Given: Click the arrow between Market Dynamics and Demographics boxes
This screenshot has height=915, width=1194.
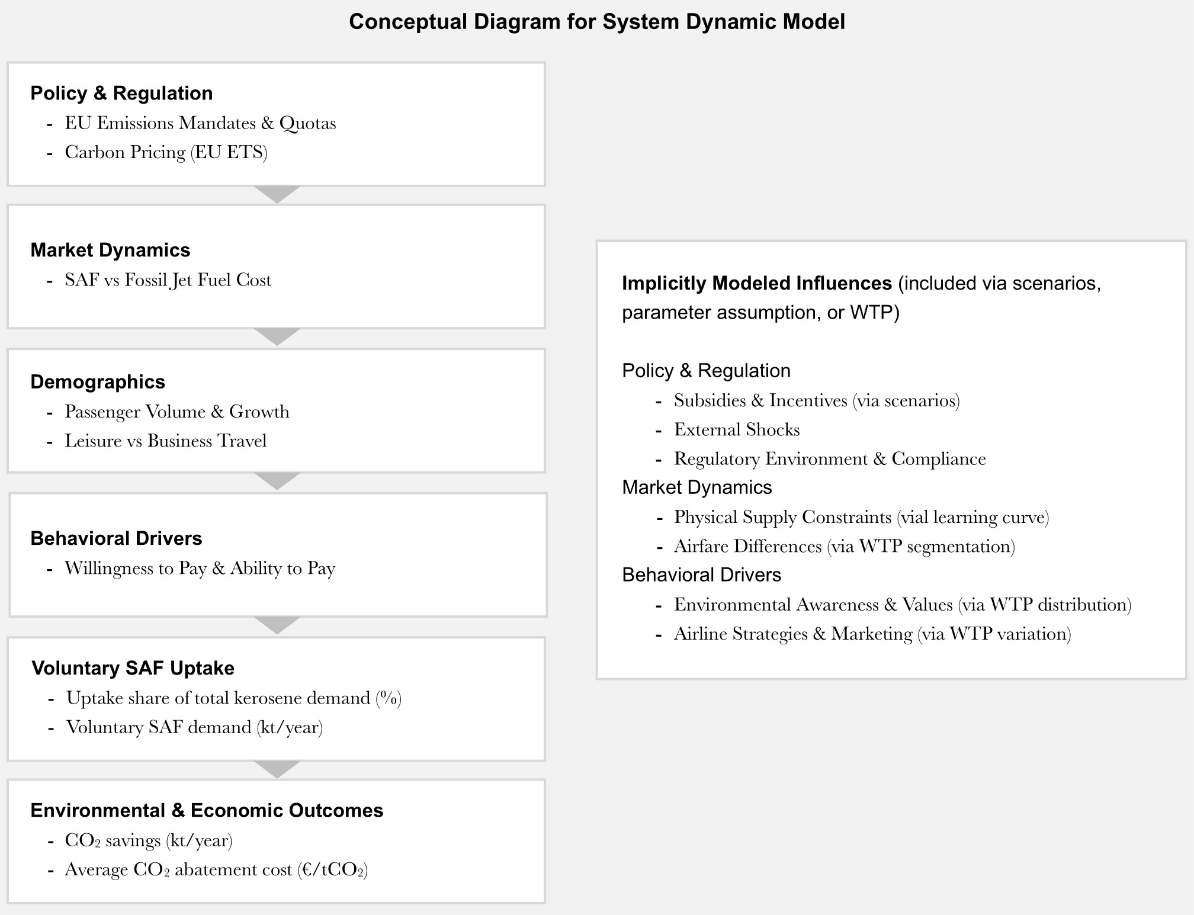Looking at the screenshot, I should pyautogui.click(x=277, y=336).
